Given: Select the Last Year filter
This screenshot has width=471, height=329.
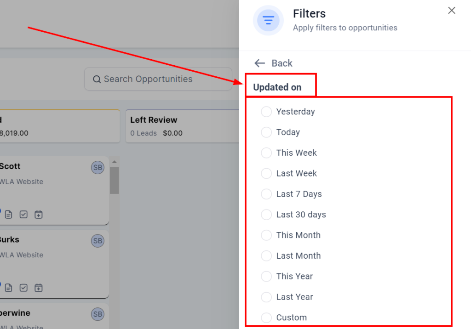Looking at the screenshot, I should [266, 297].
